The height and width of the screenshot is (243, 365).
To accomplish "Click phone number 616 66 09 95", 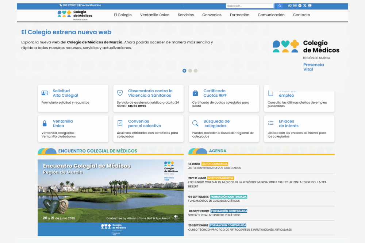I will pos(137,106).
